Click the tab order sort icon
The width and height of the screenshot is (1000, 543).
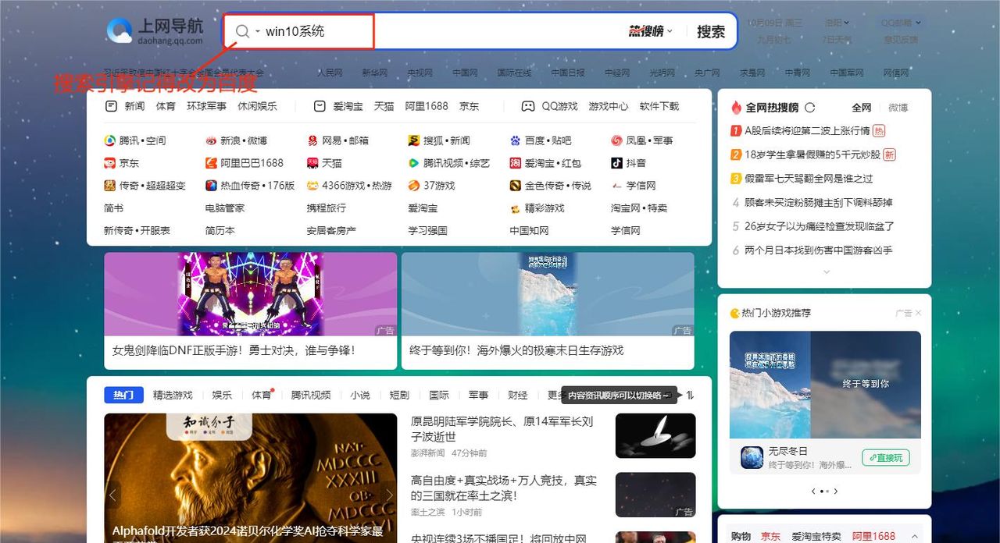pyautogui.click(x=689, y=396)
